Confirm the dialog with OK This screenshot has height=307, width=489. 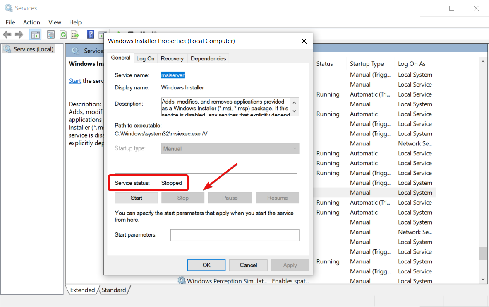point(206,265)
